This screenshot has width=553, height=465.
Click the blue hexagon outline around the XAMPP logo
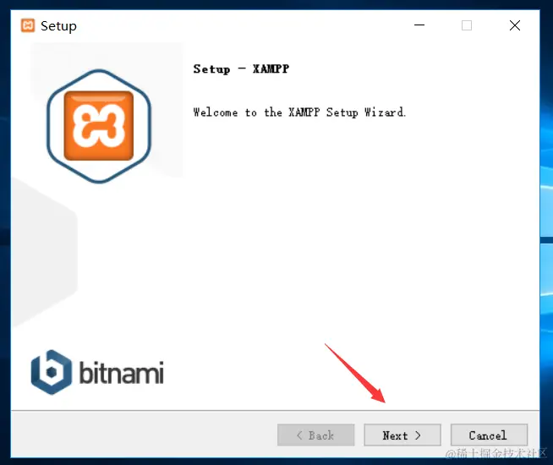(99, 126)
